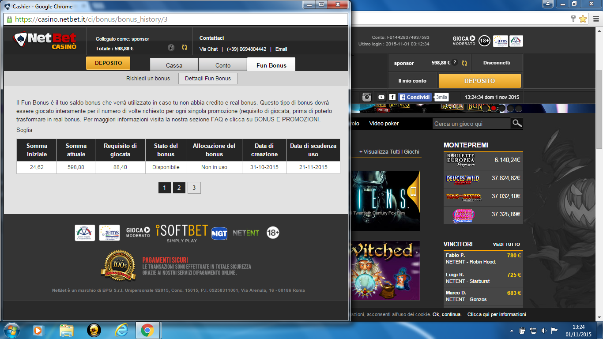Screen dimensions: 603x339
Task: Click the responsible gaming logo in Cashier footer
Action: coord(85,233)
